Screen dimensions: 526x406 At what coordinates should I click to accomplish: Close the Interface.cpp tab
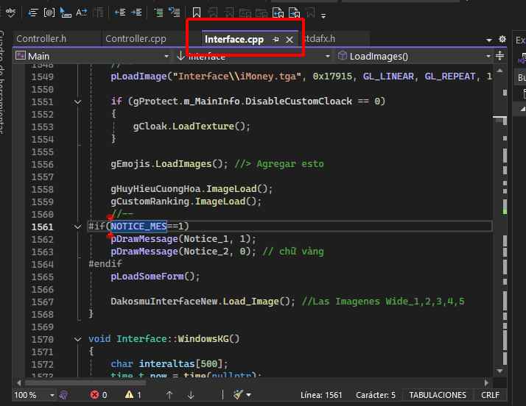[x=290, y=40]
